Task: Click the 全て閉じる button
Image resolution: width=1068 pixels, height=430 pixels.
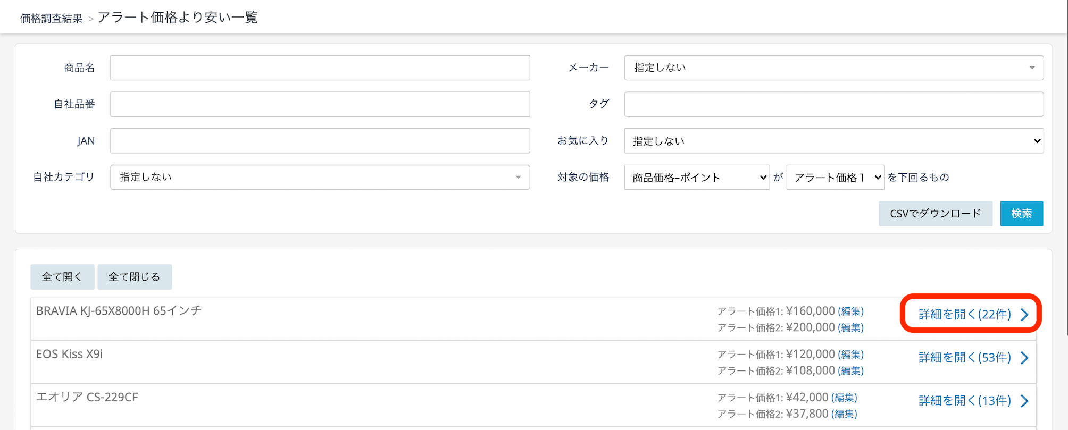Action: 134,277
